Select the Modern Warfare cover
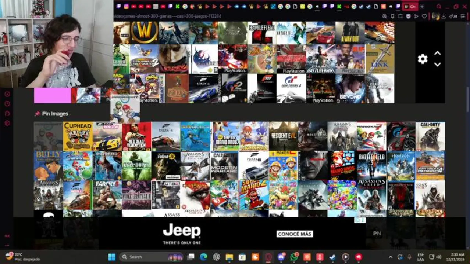The width and height of the screenshot is (470, 264). point(224,166)
